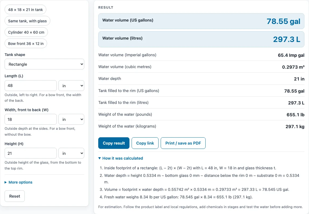Click the RESULT heading

pos(106,7)
